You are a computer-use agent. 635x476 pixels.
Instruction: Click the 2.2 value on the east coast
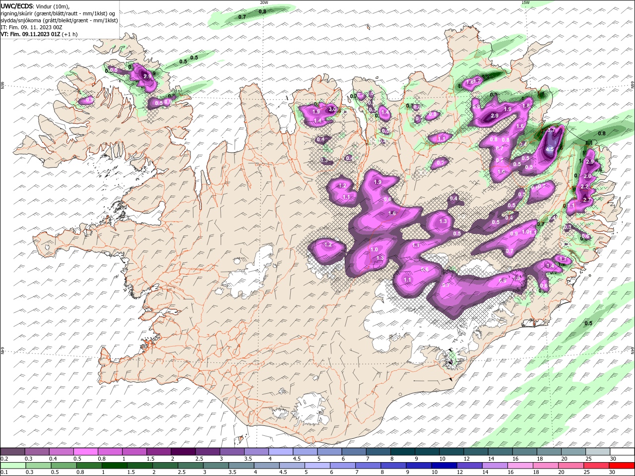pos(584,186)
